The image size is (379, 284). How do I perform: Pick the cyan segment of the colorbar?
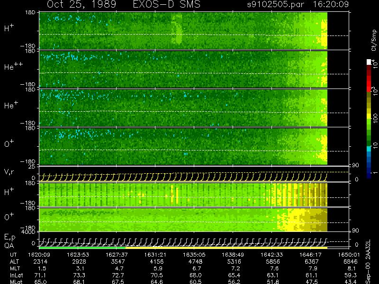click(x=369, y=149)
